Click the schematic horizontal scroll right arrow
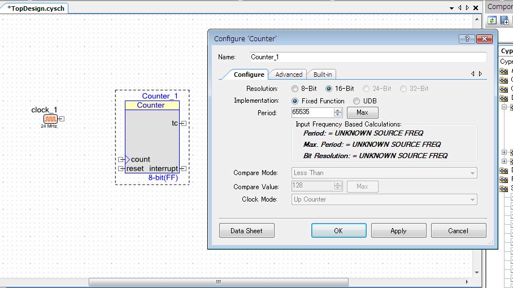Image resolution: width=513 pixels, height=288 pixels. (x=467, y=282)
